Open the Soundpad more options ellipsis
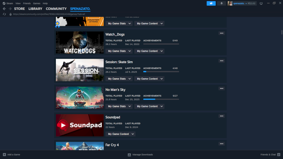 (222, 116)
